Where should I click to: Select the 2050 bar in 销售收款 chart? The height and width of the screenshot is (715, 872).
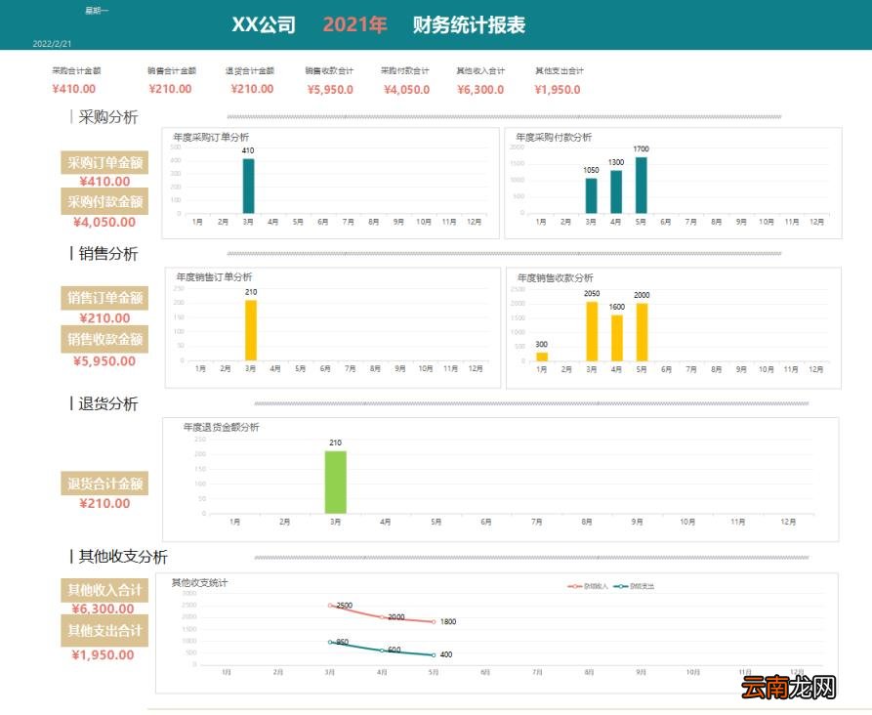tap(592, 332)
